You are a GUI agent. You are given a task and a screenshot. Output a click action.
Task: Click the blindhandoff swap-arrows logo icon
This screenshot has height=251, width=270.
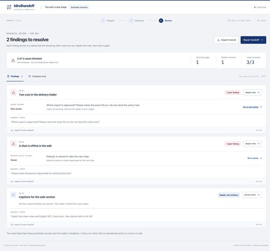(9, 7)
